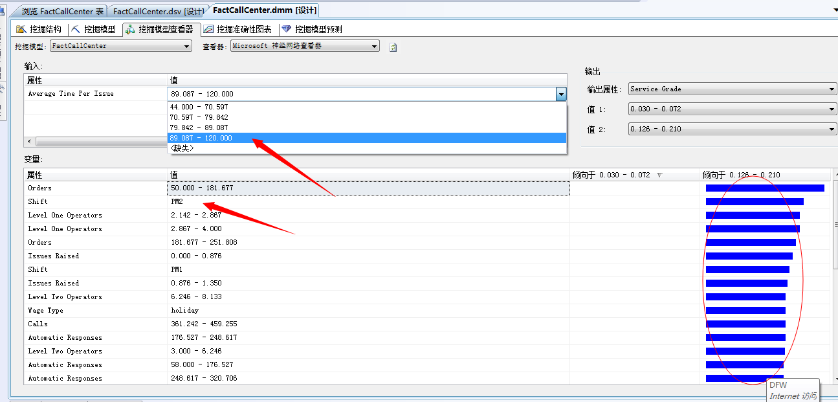The height and width of the screenshot is (402, 838).
Task: Open the 挖掘结构 tab
Action: point(39,29)
